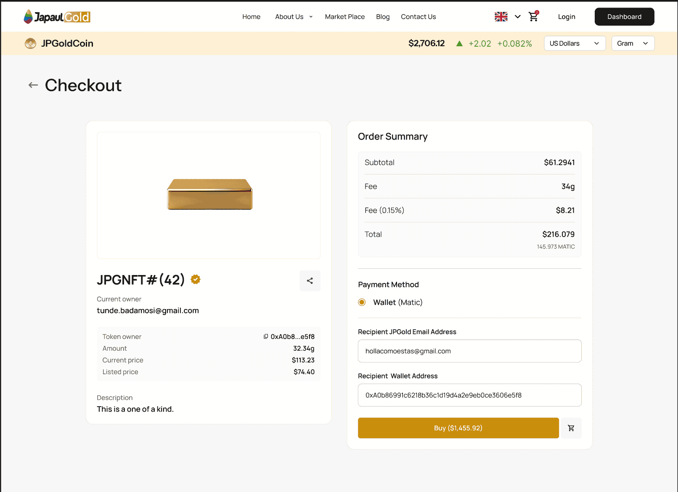
Task: Click the Buy ($1,455.92) button
Action: [x=458, y=428]
